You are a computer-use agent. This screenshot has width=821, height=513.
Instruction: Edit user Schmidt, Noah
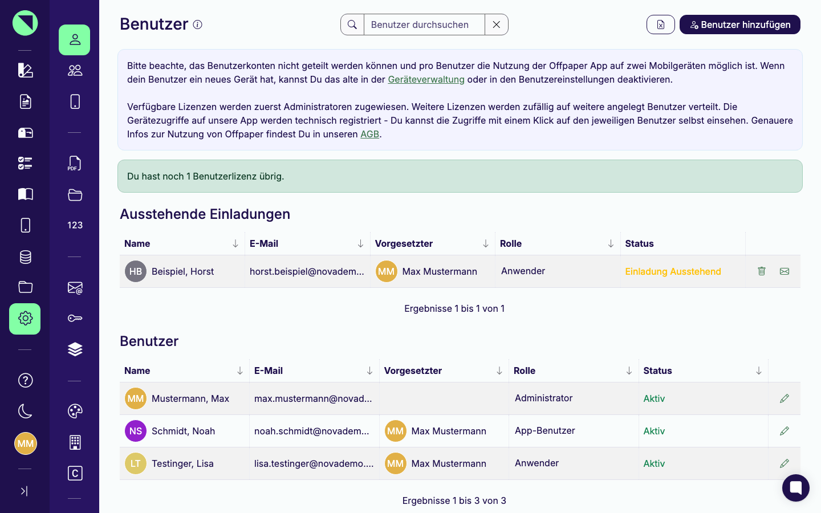[x=785, y=431]
